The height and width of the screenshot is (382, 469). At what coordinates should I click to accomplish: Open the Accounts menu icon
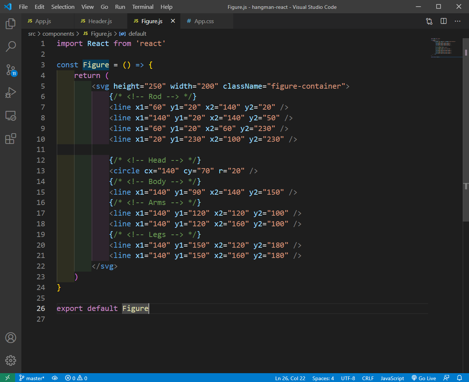pyautogui.click(x=11, y=337)
